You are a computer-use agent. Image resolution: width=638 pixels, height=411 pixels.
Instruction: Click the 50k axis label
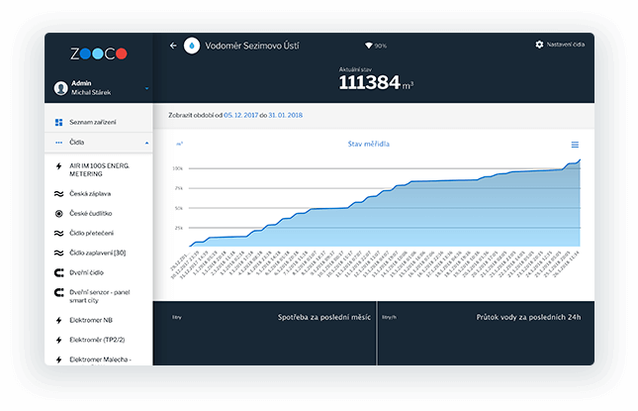[179, 208]
